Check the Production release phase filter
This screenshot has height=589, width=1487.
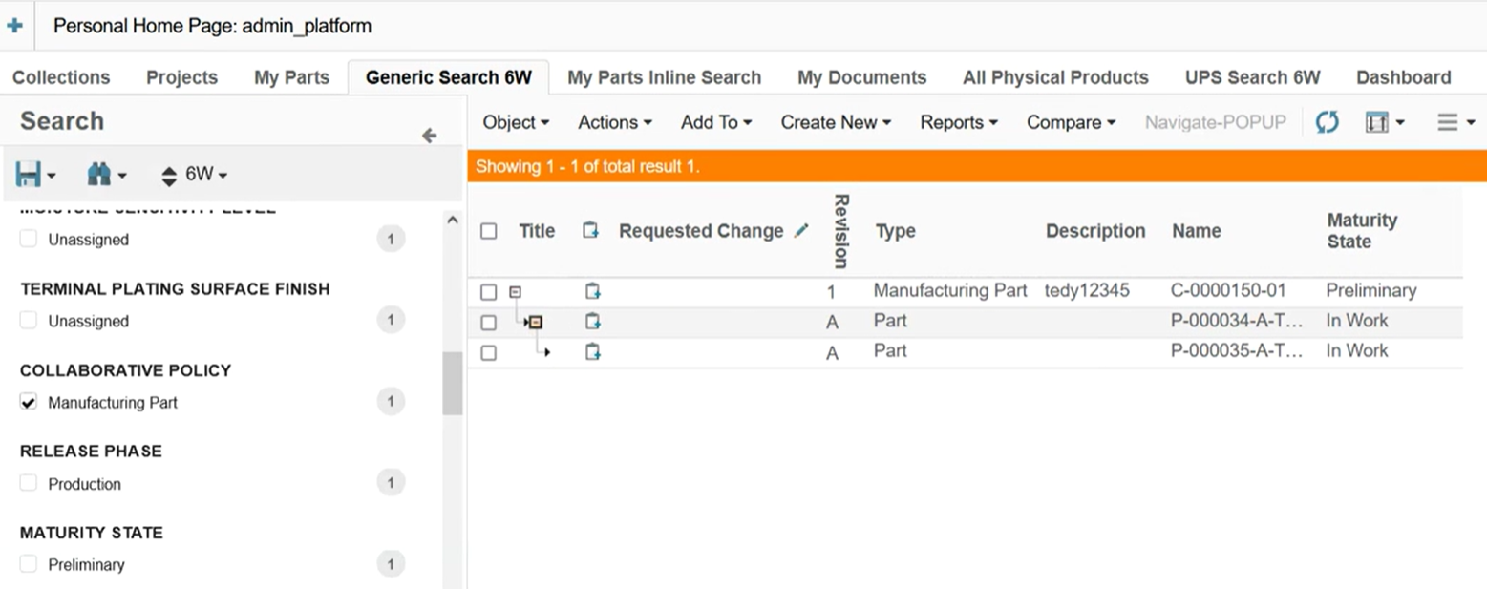coord(29,484)
